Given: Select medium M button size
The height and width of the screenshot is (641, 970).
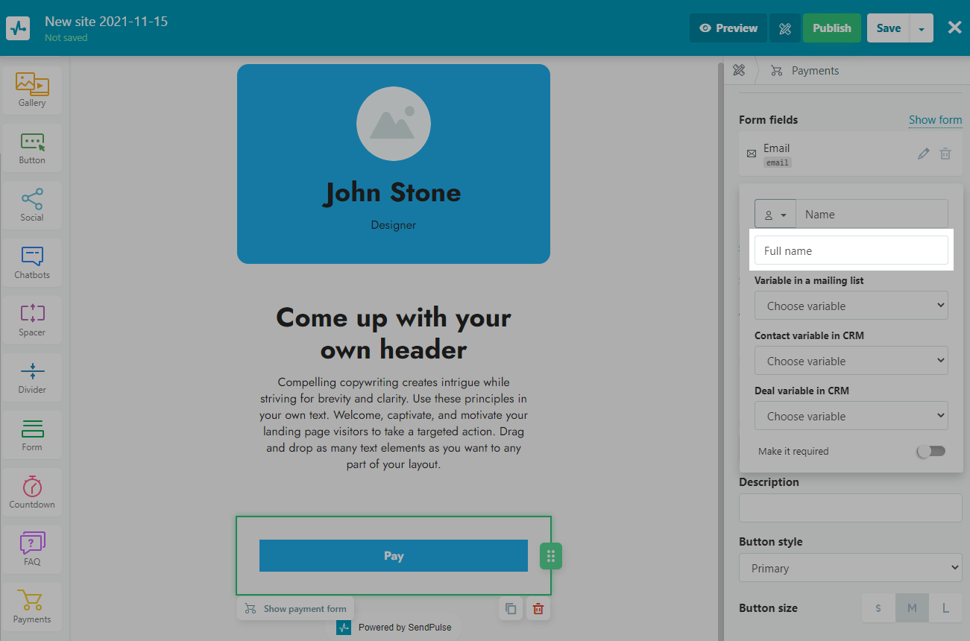Looking at the screenshot, I should click(x=912, y=608).
